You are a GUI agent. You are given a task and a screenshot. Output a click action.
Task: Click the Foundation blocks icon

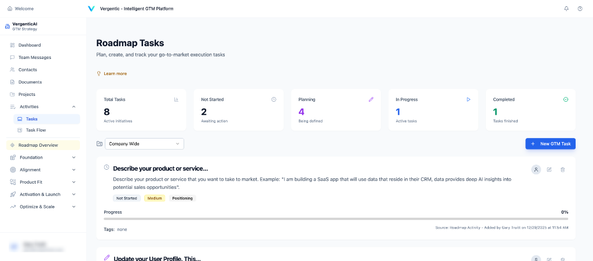[13, 157]
